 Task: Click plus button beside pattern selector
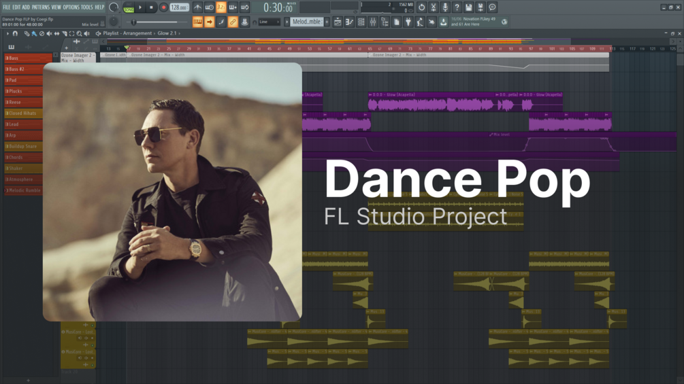tap(327, 22)
